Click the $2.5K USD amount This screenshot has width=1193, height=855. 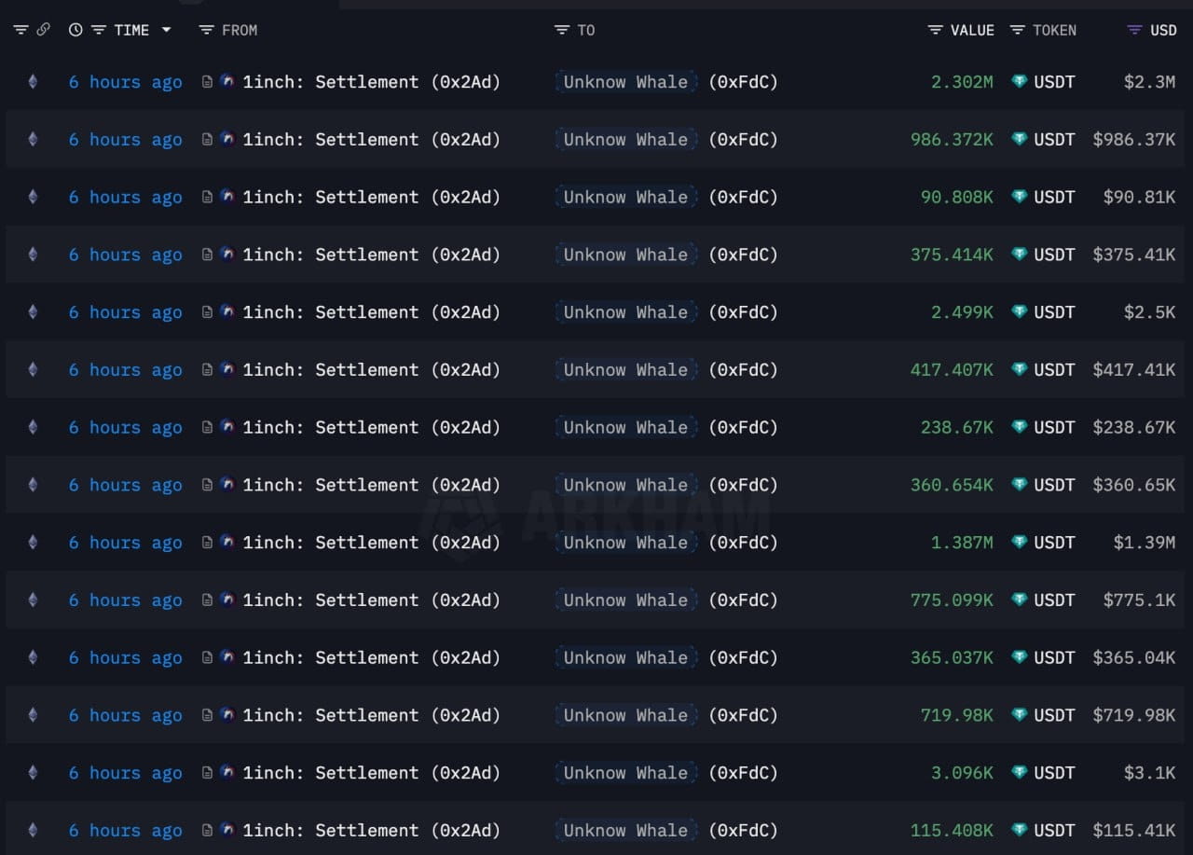coord(1149,312)
